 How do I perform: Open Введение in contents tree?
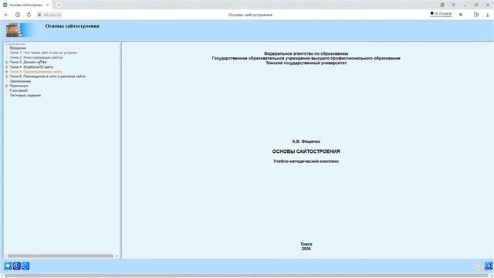(18, 48)
